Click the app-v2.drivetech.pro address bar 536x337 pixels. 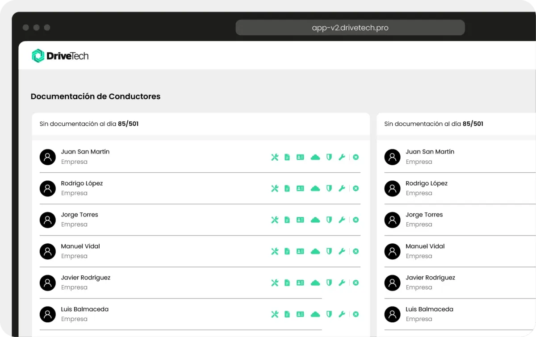pyautogui.click(x=350, y=28)
